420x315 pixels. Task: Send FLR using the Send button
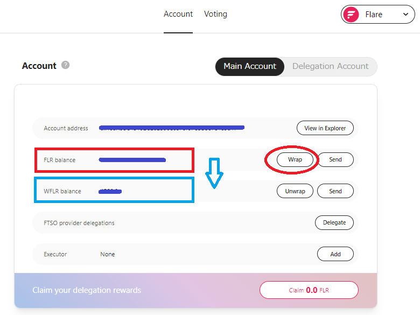pyautogui.click(x=335, y=159)
